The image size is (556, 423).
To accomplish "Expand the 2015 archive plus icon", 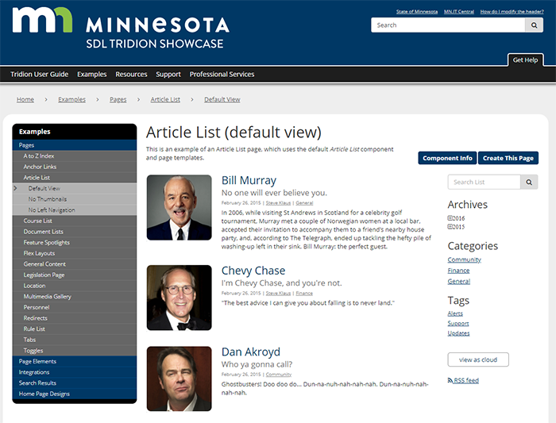I will (x=450, y=227).
